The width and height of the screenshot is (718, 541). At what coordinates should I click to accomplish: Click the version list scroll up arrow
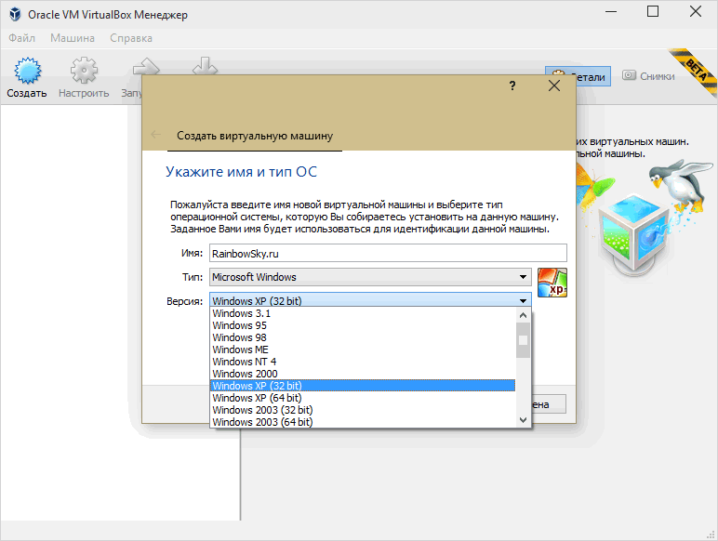pos(523,315)
